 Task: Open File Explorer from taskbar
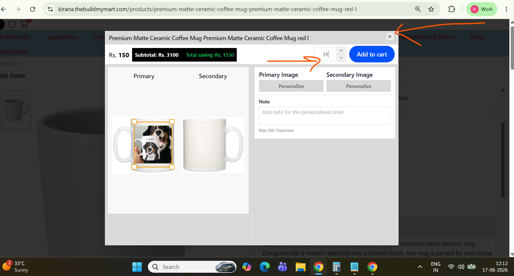(x=301, y=267)
